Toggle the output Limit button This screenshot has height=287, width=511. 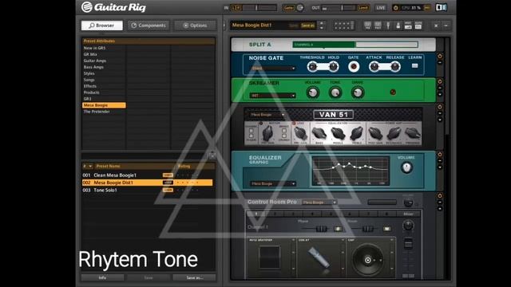363,7
